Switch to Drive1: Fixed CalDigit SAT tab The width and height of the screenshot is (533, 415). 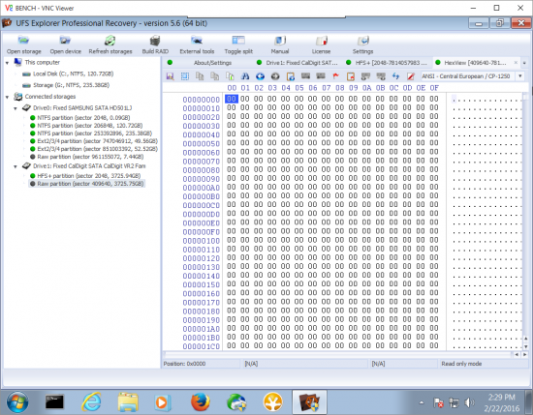(x=301, y=63)
